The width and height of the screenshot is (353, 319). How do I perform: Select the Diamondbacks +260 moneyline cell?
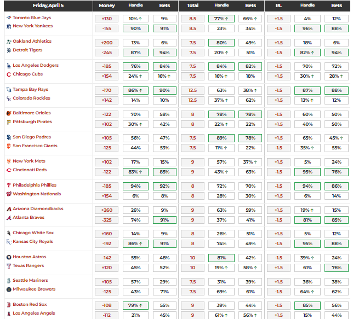107,210
